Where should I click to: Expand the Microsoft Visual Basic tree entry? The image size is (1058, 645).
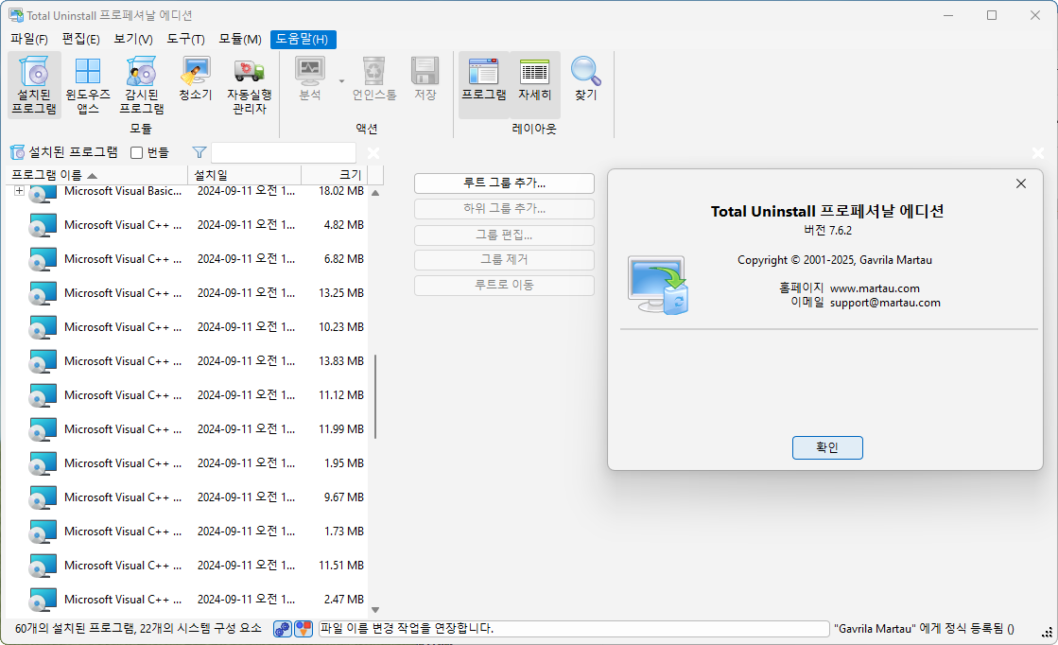(x=19, y=191)
